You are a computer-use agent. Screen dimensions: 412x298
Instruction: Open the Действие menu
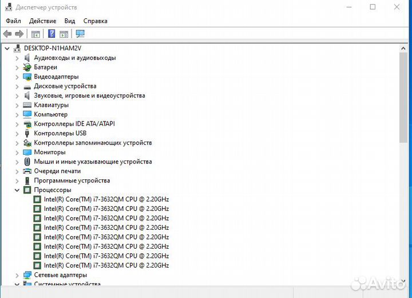point(42,21)
